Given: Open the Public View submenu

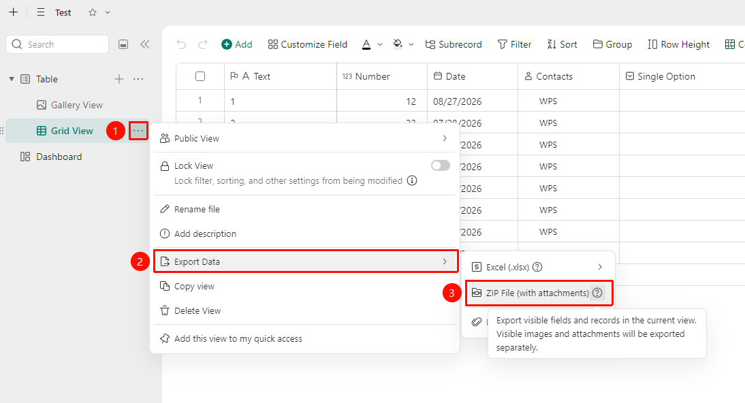Looking at the screenshot, I should click(x=304, y=138).
